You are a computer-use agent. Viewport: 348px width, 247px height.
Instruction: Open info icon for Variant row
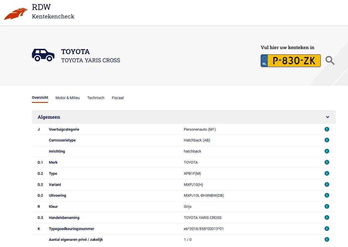[327, 184]
